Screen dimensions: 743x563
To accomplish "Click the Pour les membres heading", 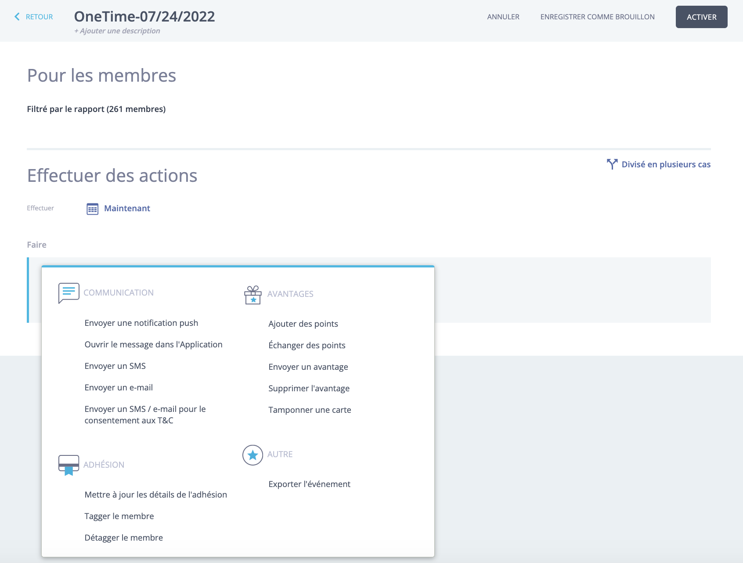I will point(101,76).
